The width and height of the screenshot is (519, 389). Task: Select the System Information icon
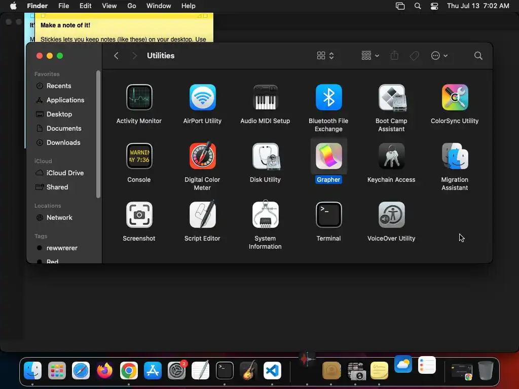[x=265, y=214]
